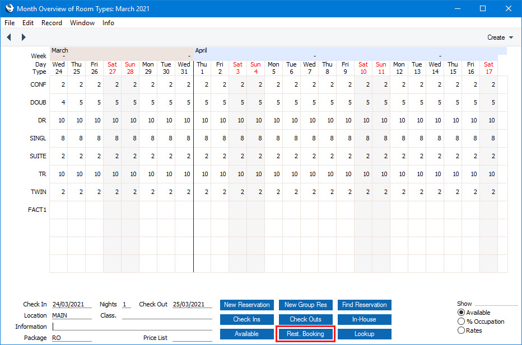This screenshot has height=345, width=522.
Task: Go to the previous month with the left arrow
Action: tap(9, 37)
